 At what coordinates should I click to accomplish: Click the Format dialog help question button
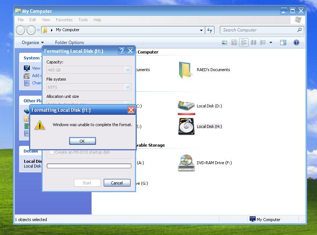[x=122, y=51]
